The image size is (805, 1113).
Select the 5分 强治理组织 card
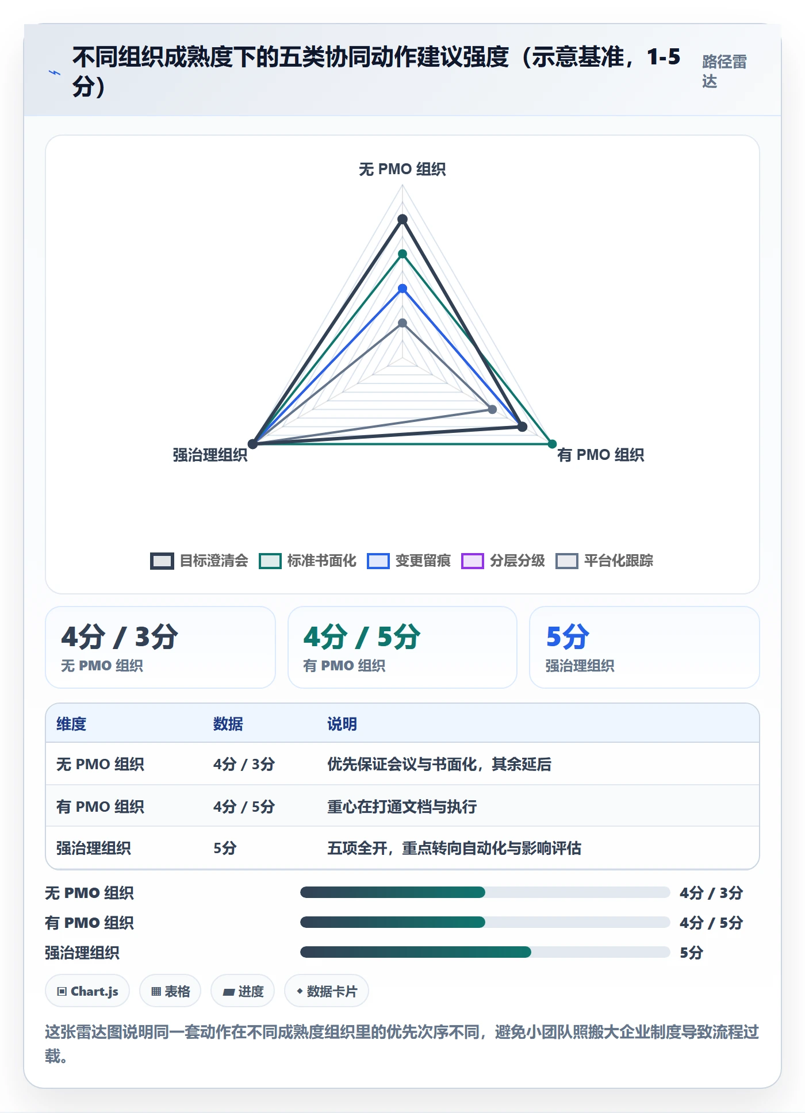tap(645, 647)
